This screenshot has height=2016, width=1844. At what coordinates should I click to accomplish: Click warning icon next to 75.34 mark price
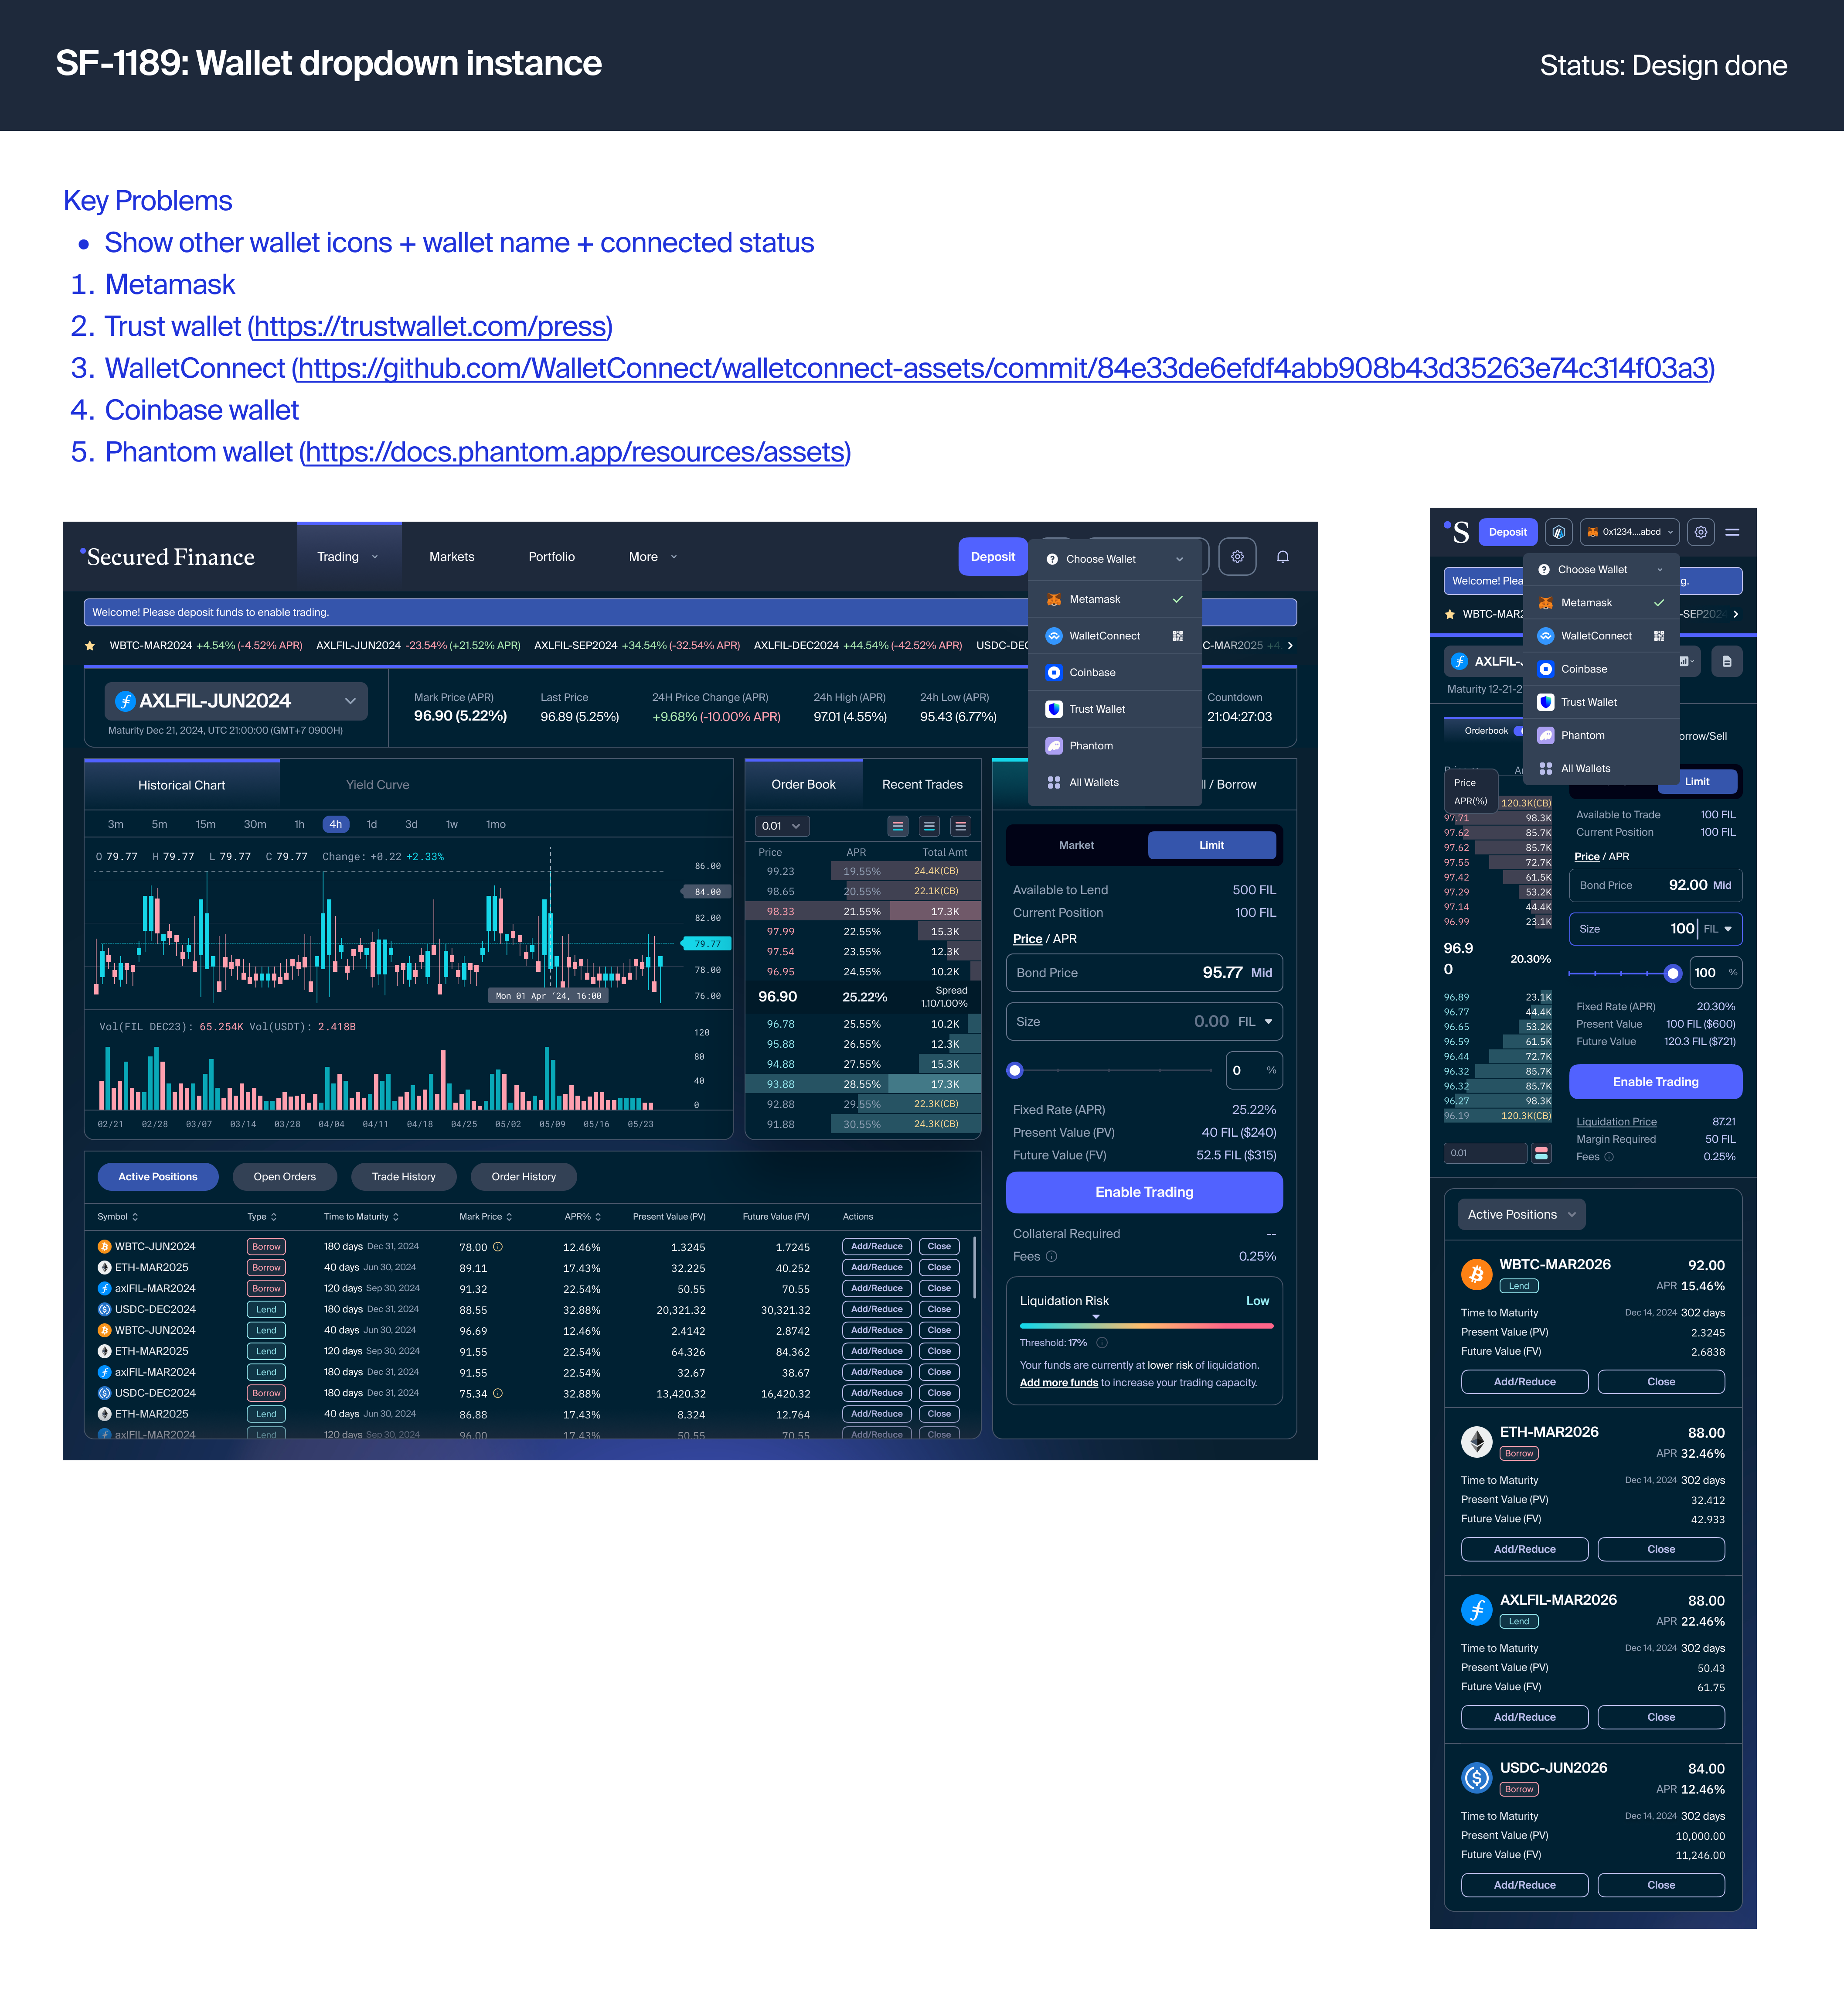[x=498, y=1393]
